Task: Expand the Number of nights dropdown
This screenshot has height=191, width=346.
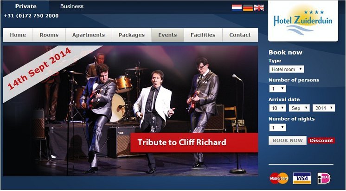Action: pos(277,127)
